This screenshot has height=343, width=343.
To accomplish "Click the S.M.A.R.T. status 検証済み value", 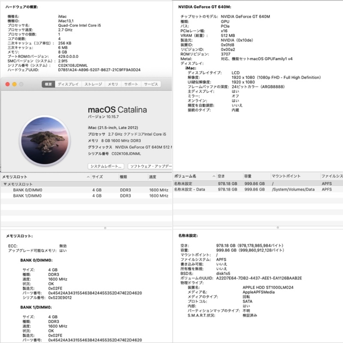I will pyautogui.click(x=250, y=316).
